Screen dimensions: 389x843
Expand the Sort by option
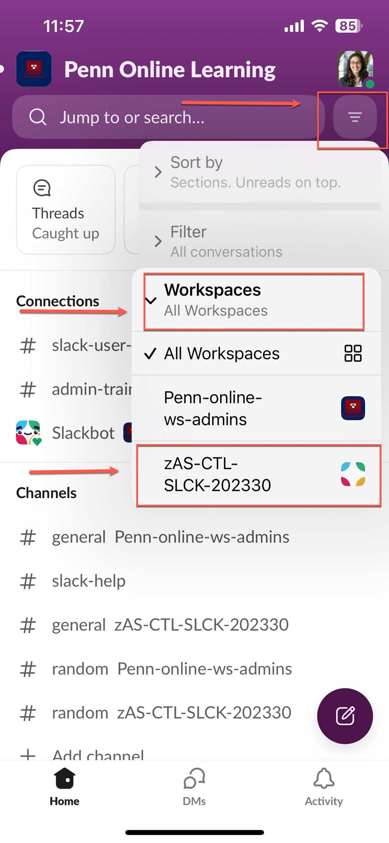coord(260,172)
